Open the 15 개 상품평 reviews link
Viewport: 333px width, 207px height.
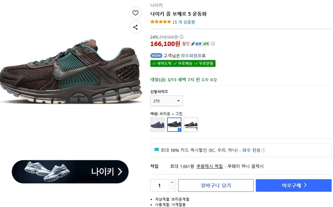click(x=183, y=22)
